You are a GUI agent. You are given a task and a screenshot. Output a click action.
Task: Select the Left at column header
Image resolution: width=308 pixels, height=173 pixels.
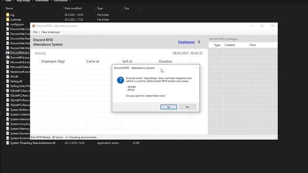[x=127, y=62]
